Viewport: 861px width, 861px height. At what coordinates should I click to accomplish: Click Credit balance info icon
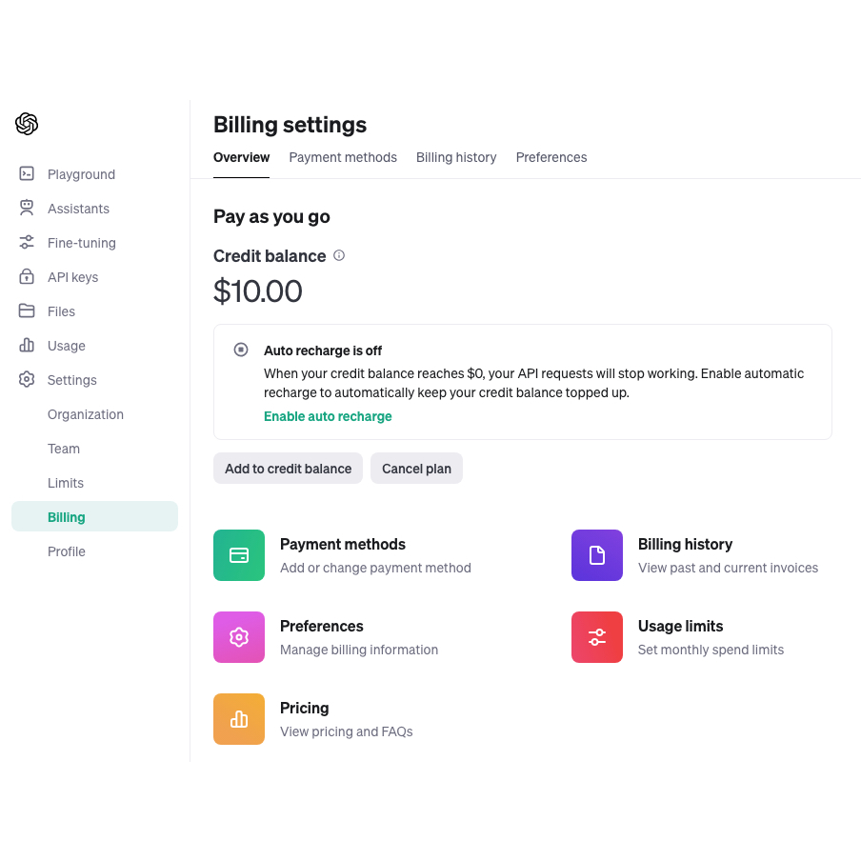tap(339, 255)
